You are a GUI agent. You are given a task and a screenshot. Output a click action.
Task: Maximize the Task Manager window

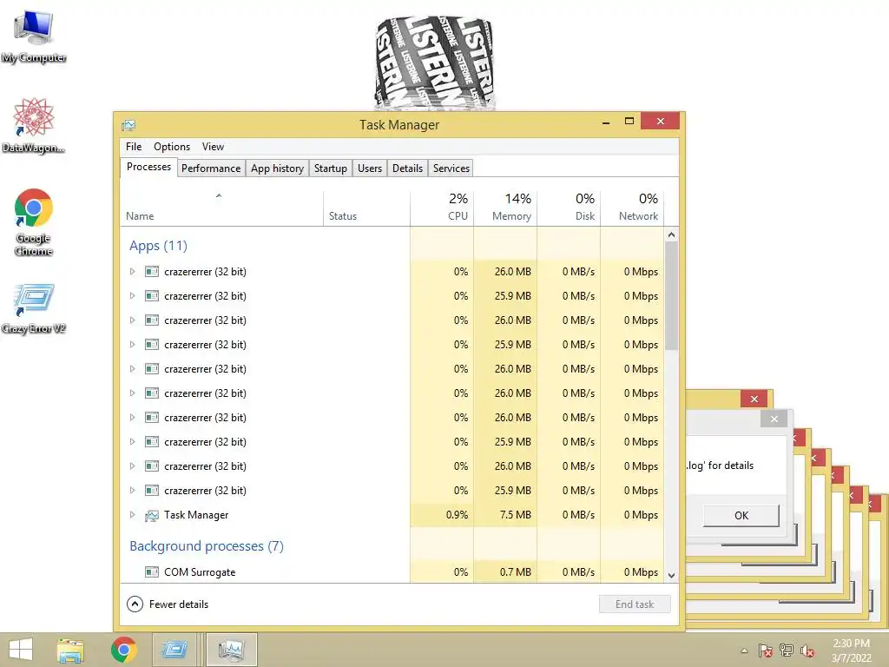pos(629,122)
